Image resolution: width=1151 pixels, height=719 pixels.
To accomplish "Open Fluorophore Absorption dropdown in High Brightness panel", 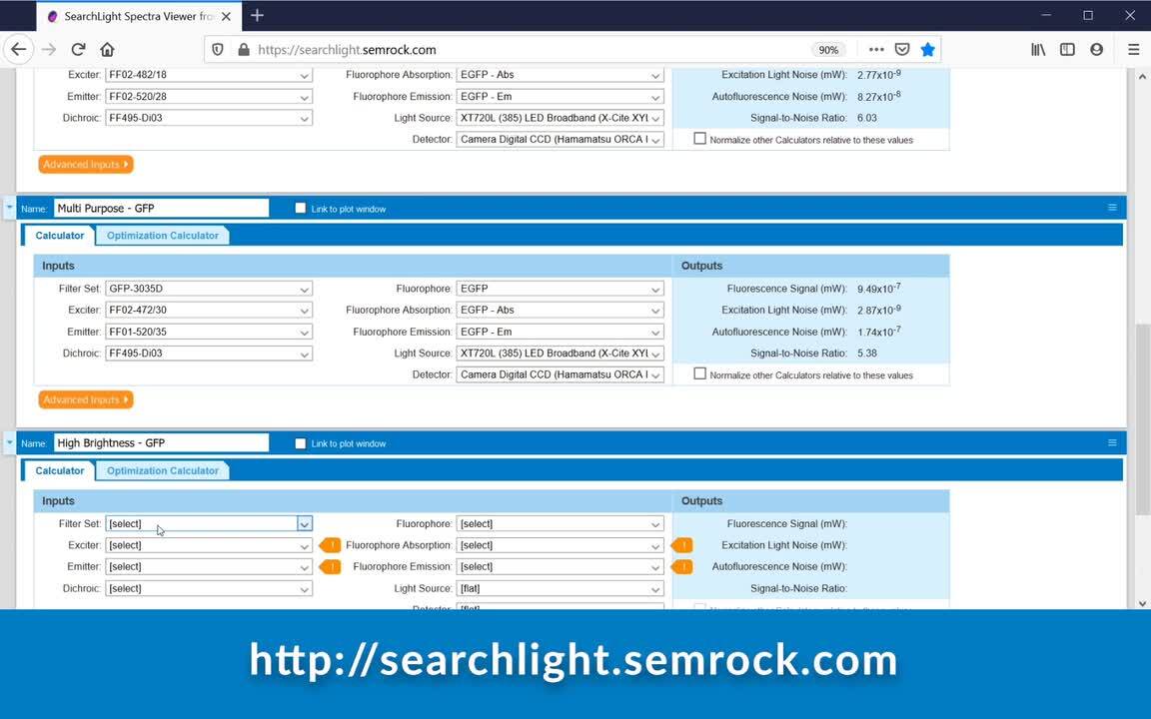I will (561, 545).
